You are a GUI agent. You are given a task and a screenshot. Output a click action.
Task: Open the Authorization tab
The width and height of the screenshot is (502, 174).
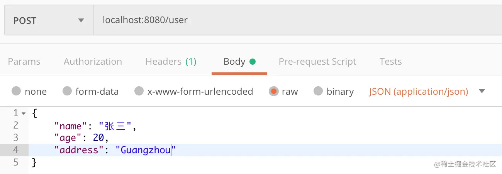tap(93, 62)
